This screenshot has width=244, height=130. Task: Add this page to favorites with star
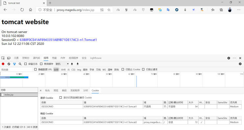(x=109, y=10)
